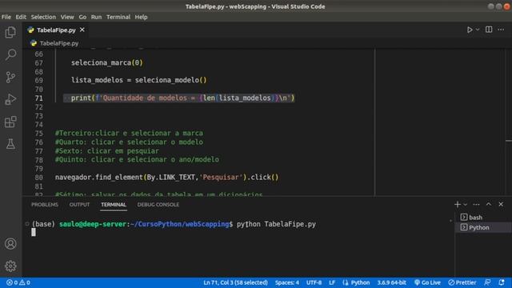The image size is (512, 288).
Task: Maximize panel size with chevron up
Action: pyautogui.click(x=489, y=205)
